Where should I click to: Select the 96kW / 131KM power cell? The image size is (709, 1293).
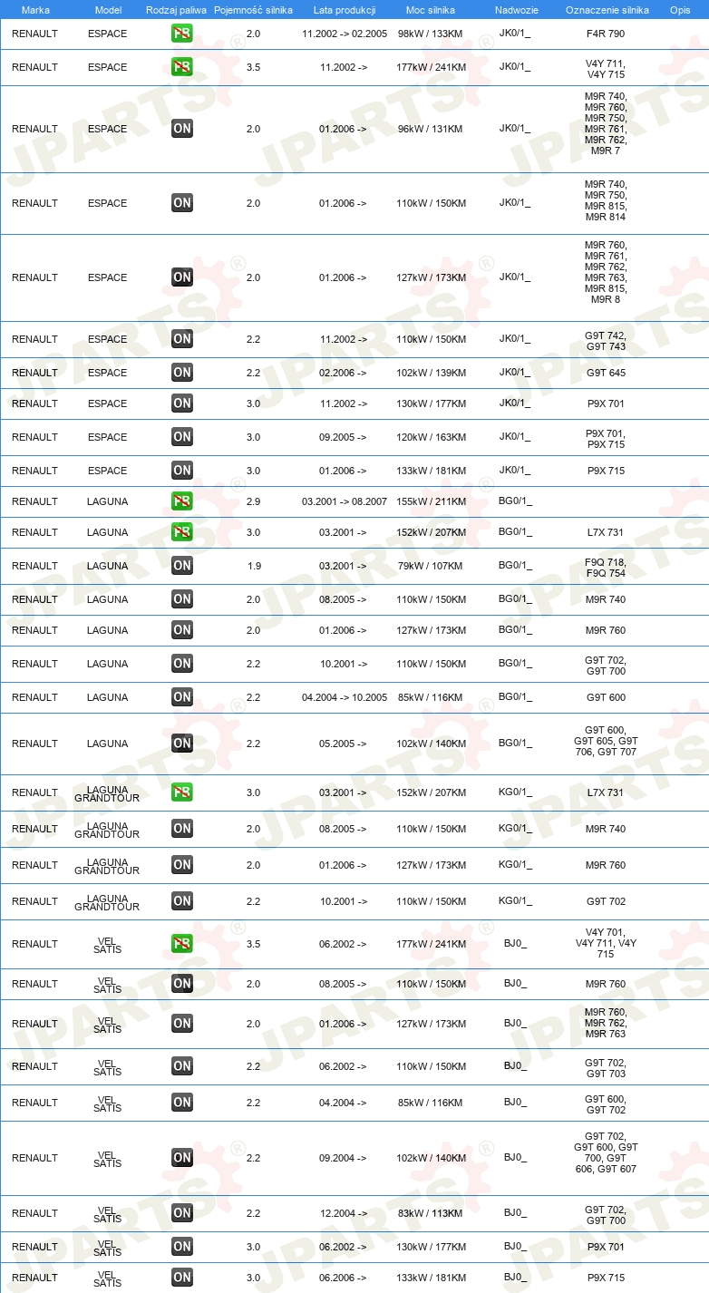pyautogui.click(x=431, y=129)
